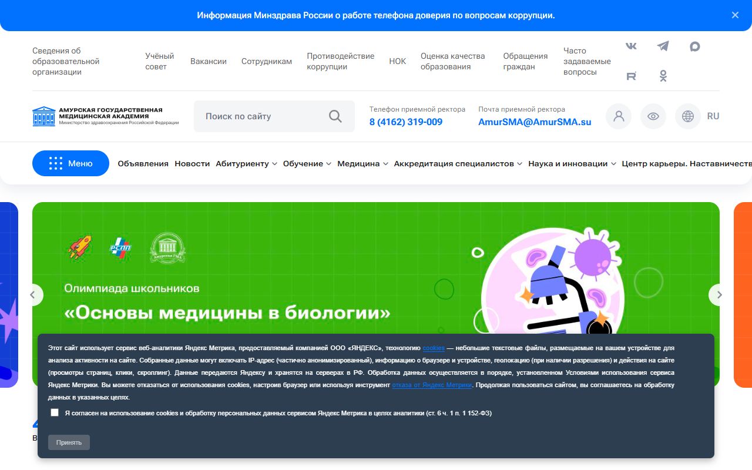Open the Rutube icon
The image size is (752, 470).
click(x=631, y=76)
